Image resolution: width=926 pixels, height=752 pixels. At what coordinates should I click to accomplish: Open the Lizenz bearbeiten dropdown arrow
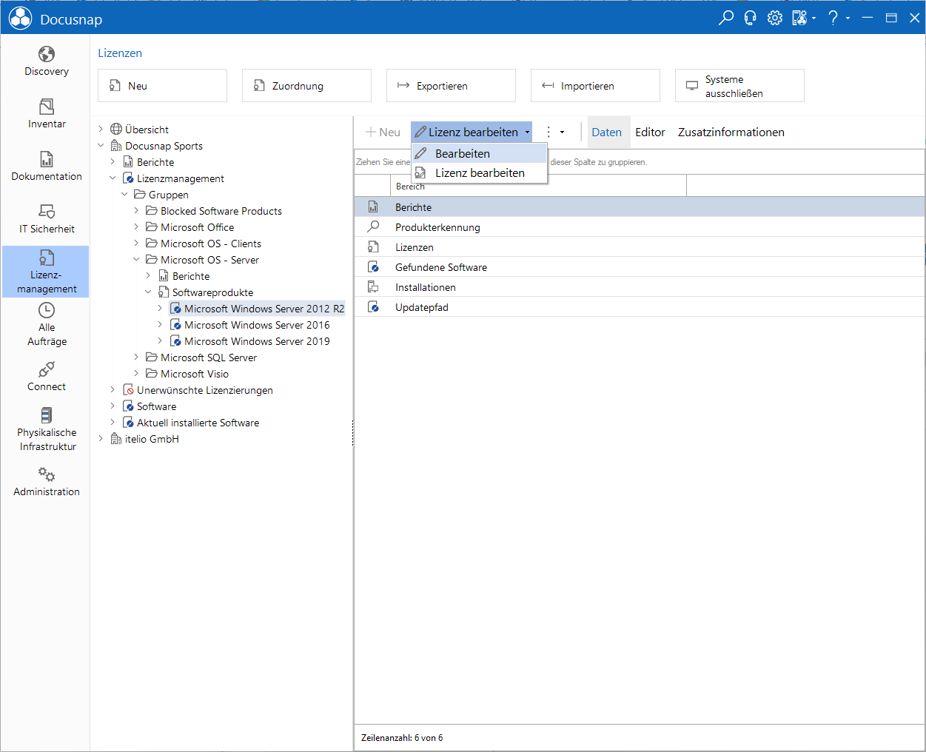pos(527,132)
